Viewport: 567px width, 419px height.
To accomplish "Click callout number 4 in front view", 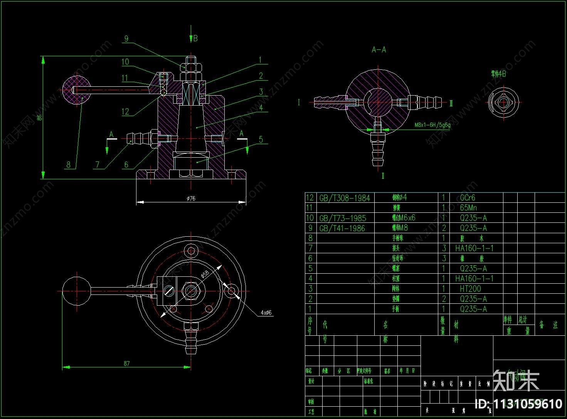I will point(261,108).
